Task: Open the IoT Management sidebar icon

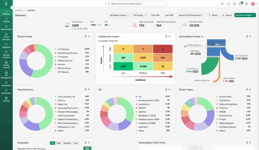Action: pyautogui.click(x=6, y=74)
